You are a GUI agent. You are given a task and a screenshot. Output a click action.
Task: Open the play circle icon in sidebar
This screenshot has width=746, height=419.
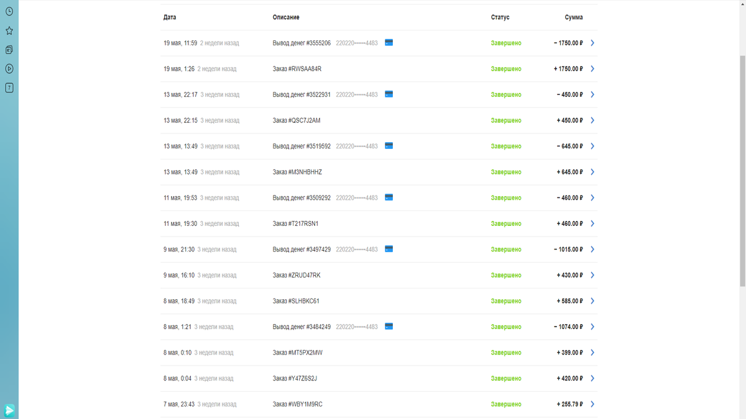[x=9, y=69]
